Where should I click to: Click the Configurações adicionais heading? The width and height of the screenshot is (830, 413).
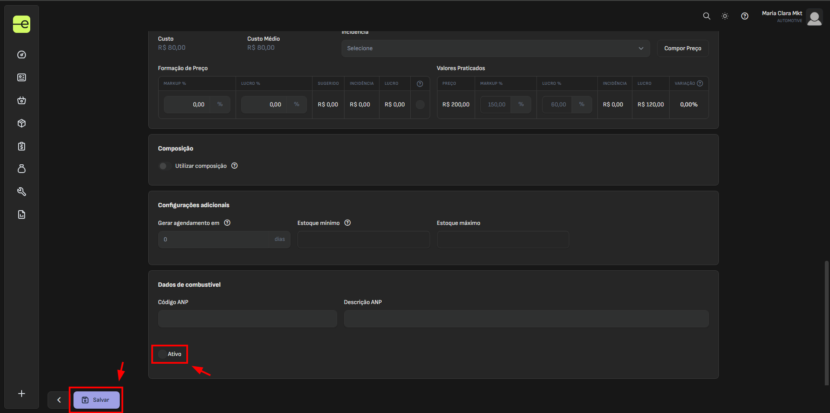pyautogui.click(x=194, y=205)
